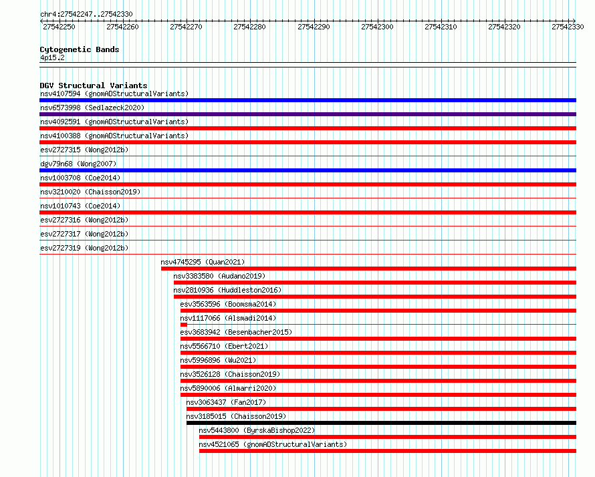595x477 pixels.
Task: Click esv2727319 (Wong2012b) label
Action: [x=84, y=248]
